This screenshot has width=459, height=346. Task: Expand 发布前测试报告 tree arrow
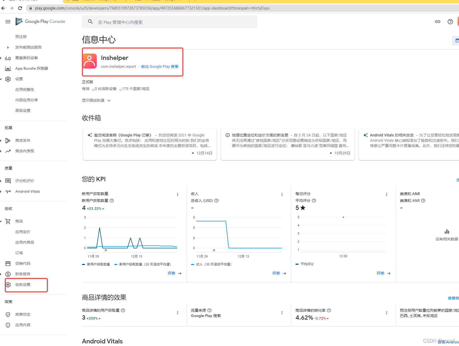pyautogui.click(x=8, y=48)
